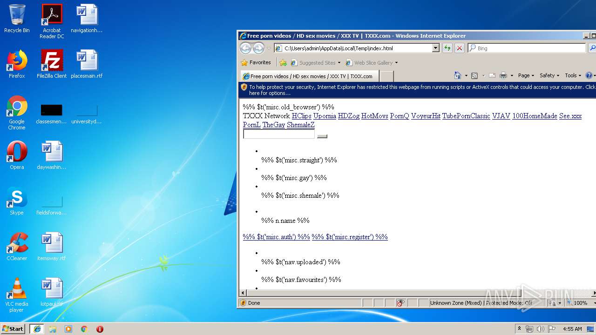Launch Opera from the desktop icon
596x335 pixels.
[x=17, y=155]
